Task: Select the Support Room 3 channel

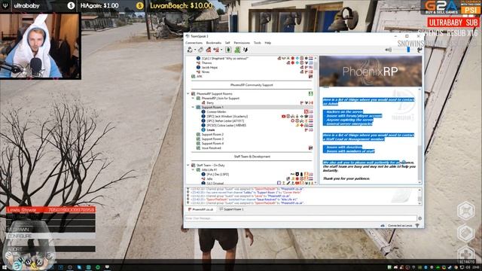Action: pyautogui.click(x=212, y=139)
